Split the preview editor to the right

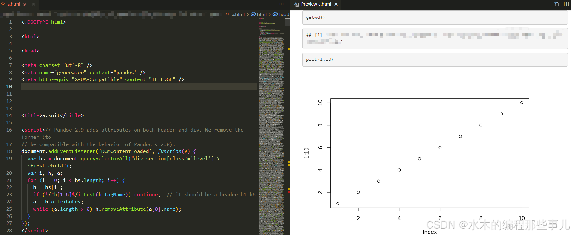566,4
